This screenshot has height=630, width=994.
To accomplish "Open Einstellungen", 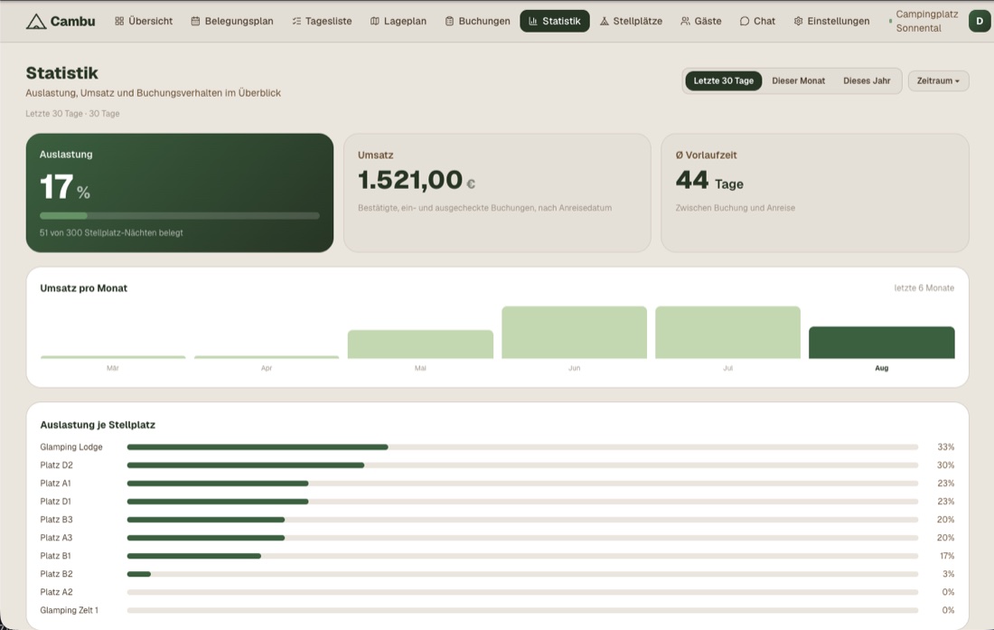I will pyautogui.click(x=831, y=21).
